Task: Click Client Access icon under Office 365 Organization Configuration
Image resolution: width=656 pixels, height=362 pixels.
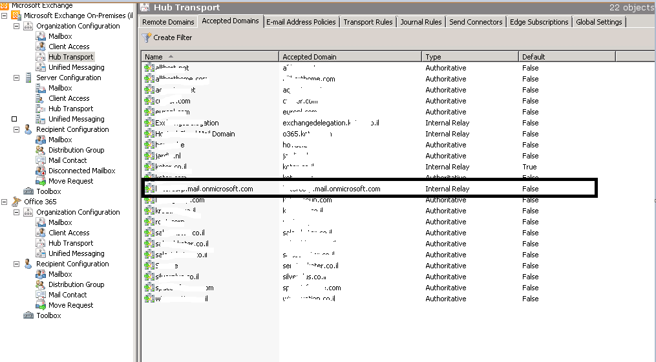Action: coord(41,233)
